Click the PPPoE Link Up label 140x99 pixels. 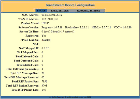click(x=30, y=40)
